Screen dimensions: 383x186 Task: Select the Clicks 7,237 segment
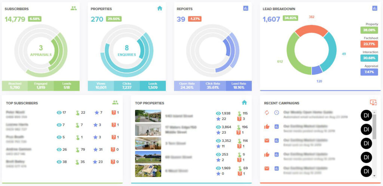pos(127,86)
